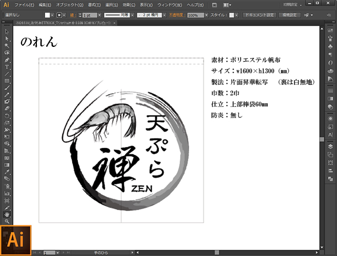Click the 線 stroke panel link
The height and width of the screenshot is (256, 337).
(72, 15)
